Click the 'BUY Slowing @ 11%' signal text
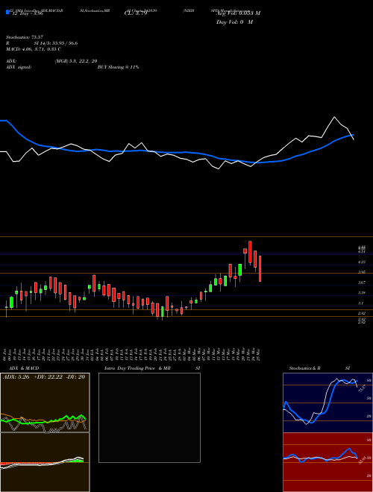 (x=118, y=67)
